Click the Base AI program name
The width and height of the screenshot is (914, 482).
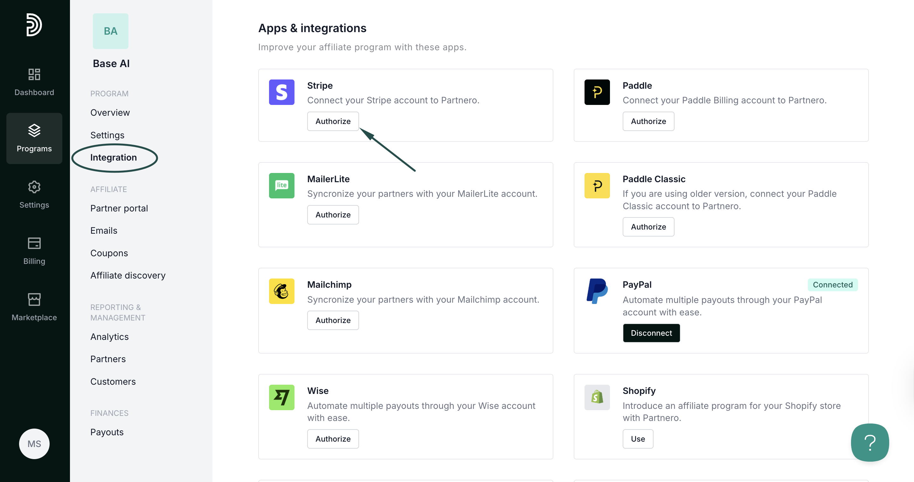point(111,64)
